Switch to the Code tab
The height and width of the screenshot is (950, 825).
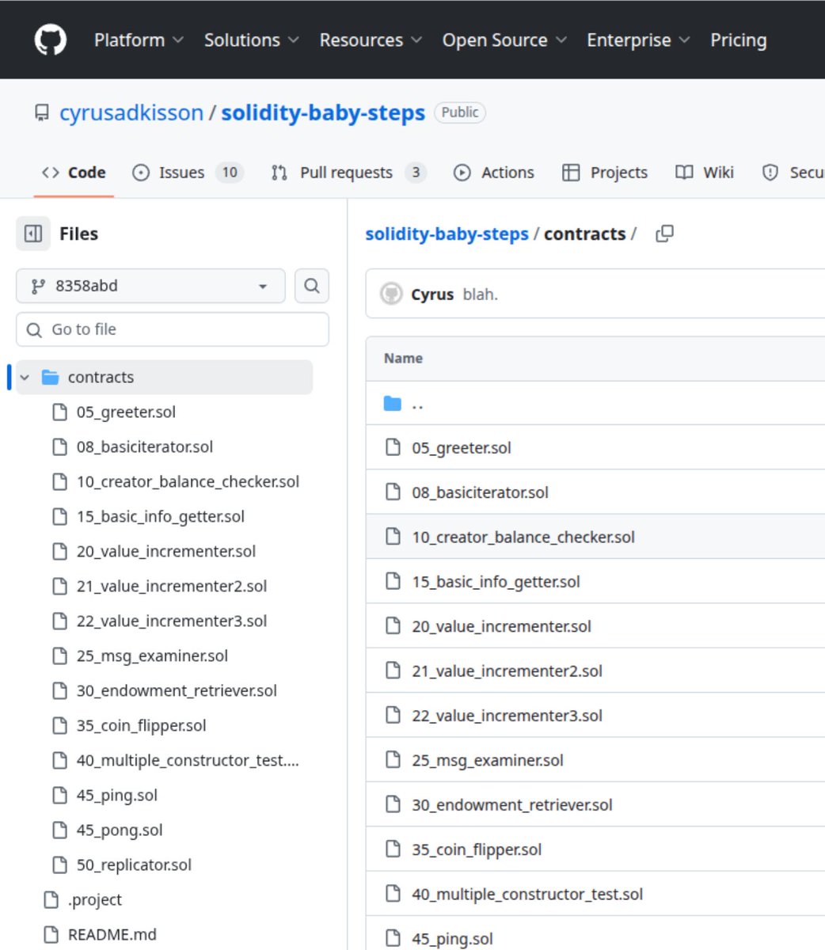(74, 173)
